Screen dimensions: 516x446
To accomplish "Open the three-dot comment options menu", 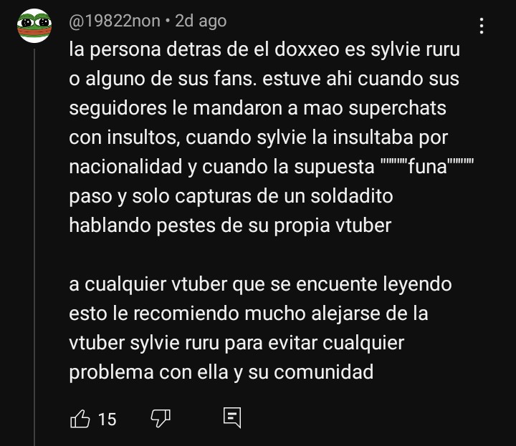I will (482, 26).
